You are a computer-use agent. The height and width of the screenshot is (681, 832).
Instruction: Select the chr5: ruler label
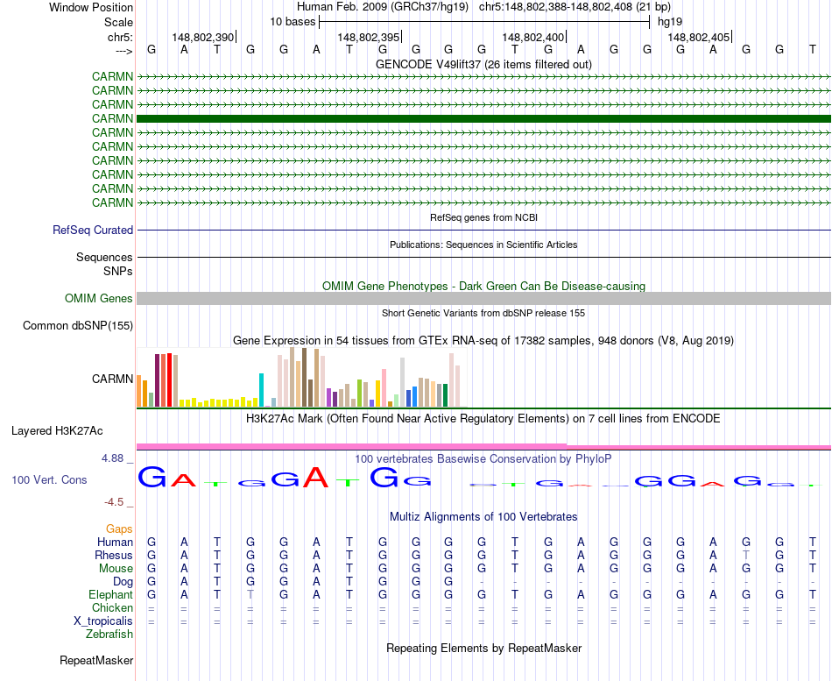[x=121, y=37]
